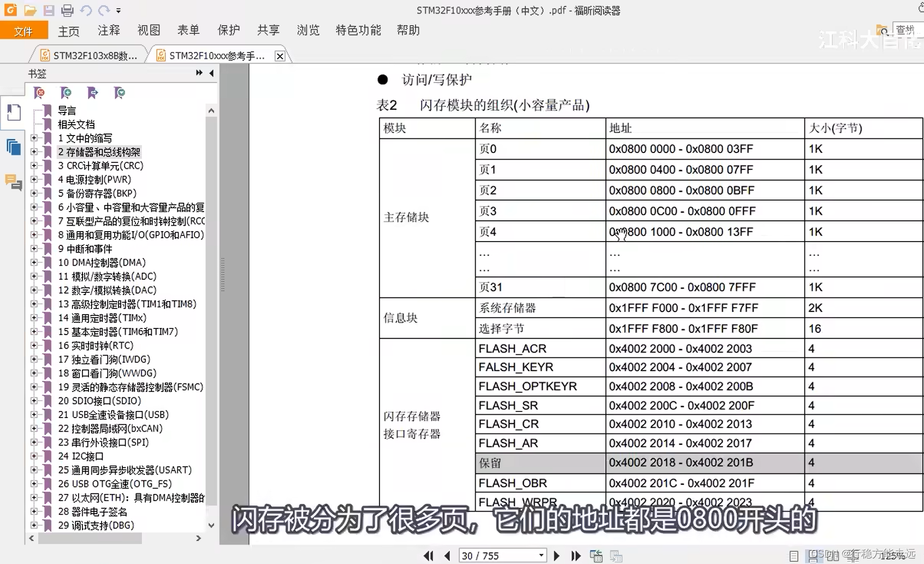Expand the 10 DMA控制器 bookmark node
The image size is (924, 564).
click(34, 262)
